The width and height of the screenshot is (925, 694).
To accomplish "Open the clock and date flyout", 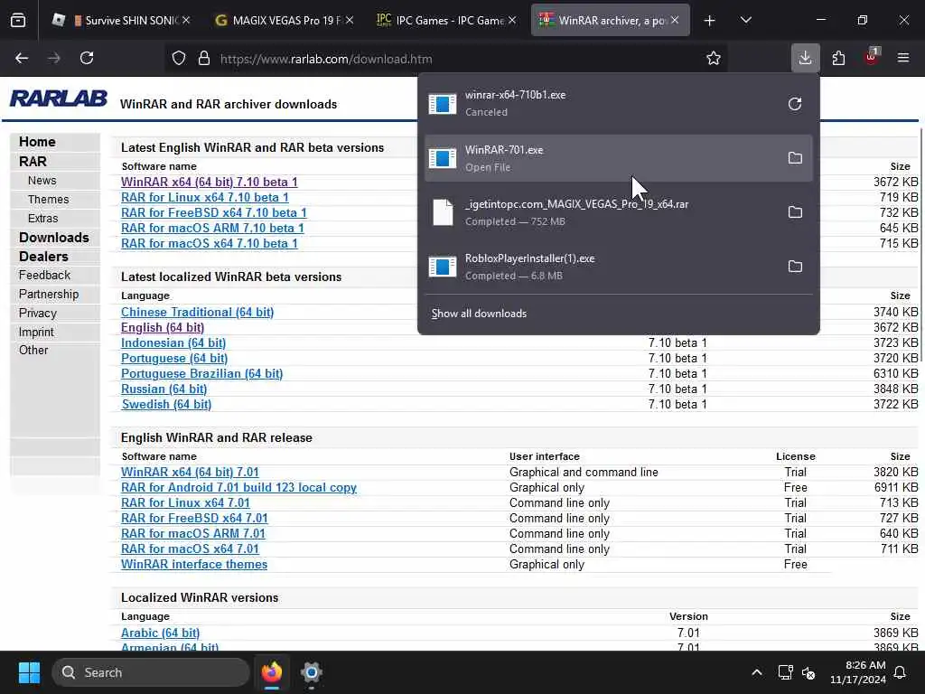I will (857, 672).
